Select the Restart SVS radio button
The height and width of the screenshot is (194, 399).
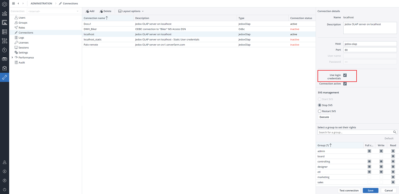click(x=320, y=111)
